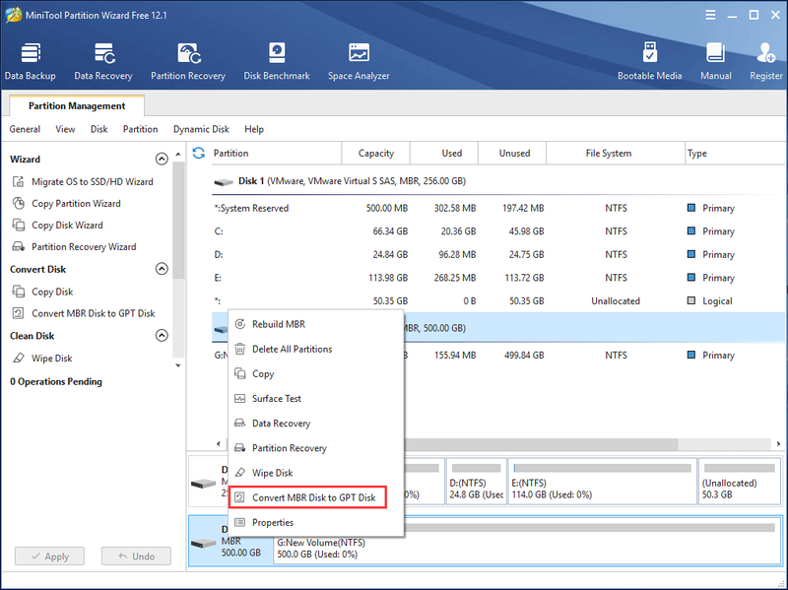Launch Data Recovery from the toolbar
The width and height of the screenshot is (788, 590).
[103, 61]
